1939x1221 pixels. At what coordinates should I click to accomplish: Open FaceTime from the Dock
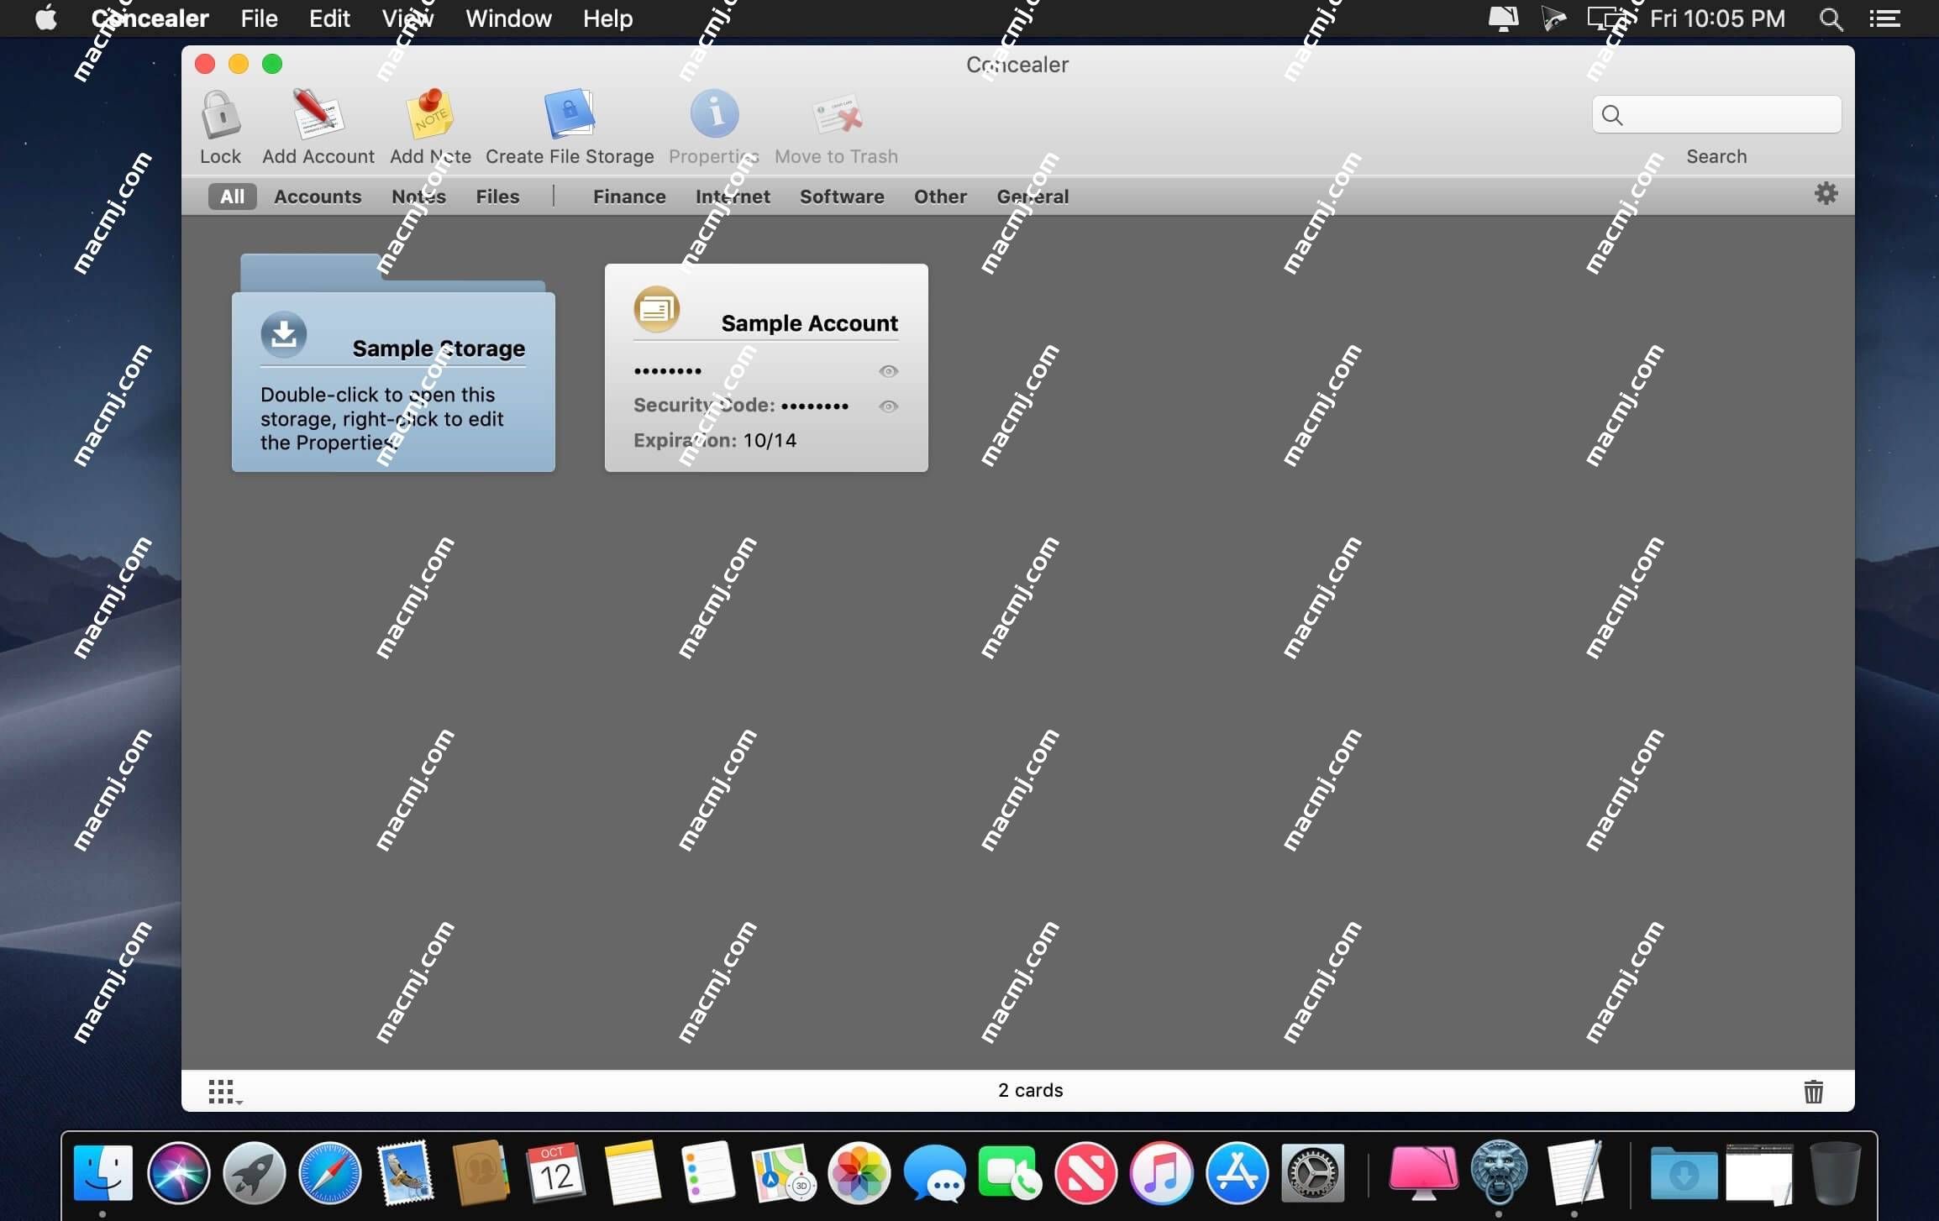coord(1010,1173)
